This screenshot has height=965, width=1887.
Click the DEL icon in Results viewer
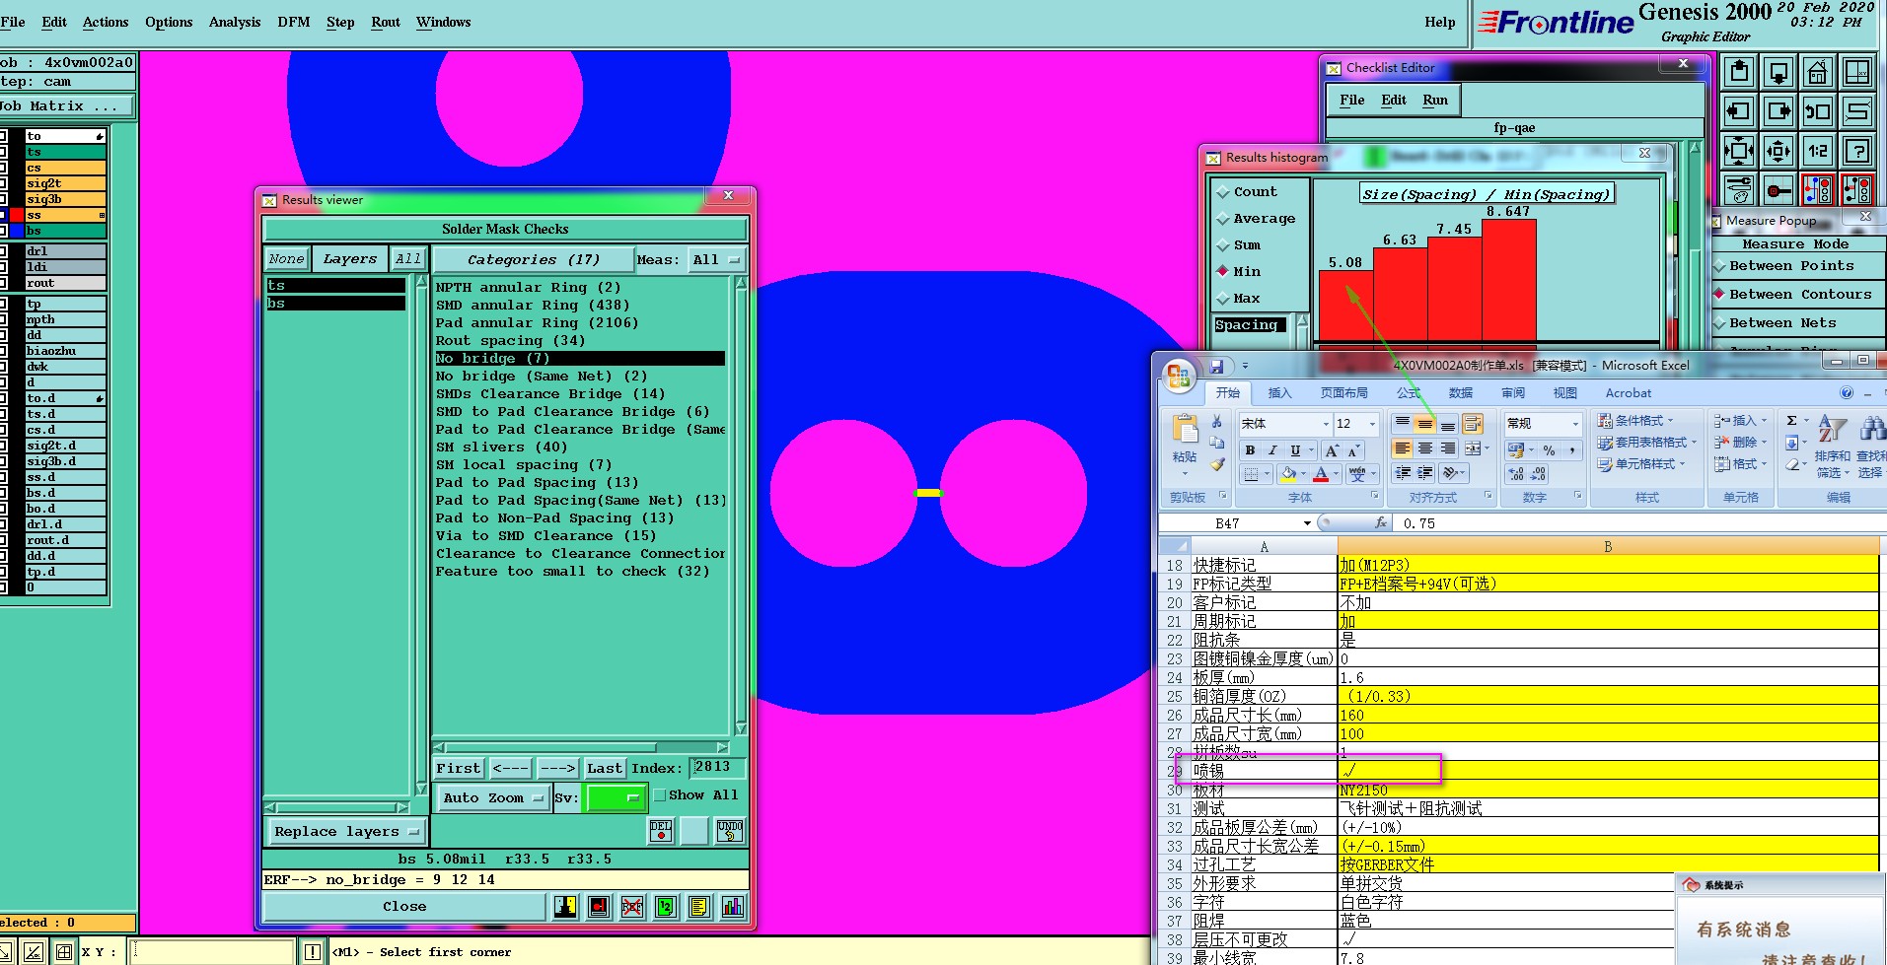(x=661, y=831)
